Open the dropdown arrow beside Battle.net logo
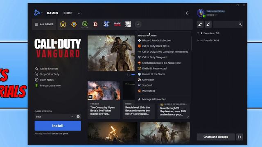The height and width of the screenshot is (147, 262). click(x=42, y=13)
